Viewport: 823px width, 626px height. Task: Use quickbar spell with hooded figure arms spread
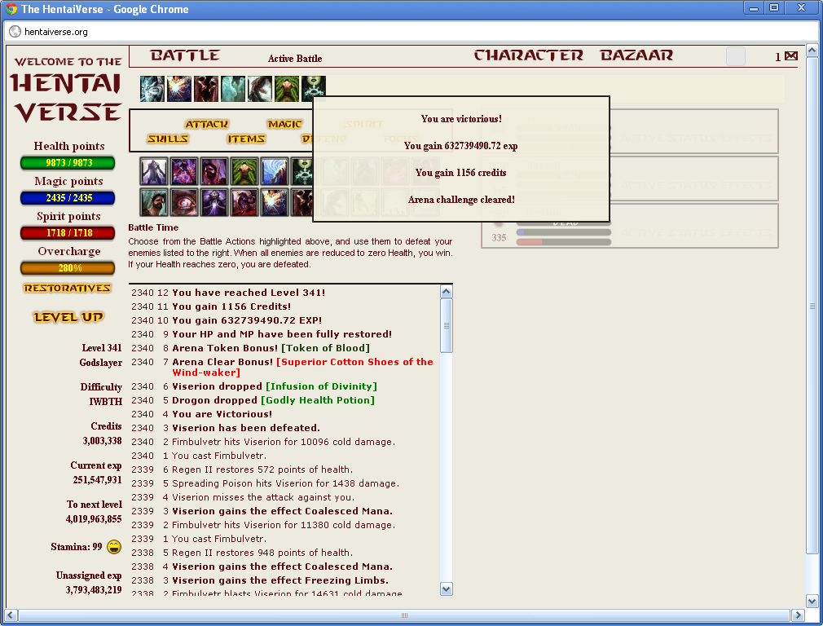coord(154,171)
